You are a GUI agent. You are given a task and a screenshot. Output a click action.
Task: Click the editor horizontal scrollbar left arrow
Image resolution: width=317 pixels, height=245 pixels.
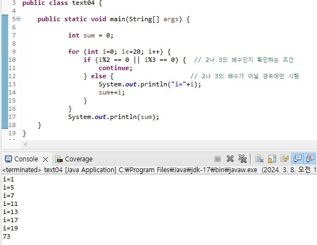(x=26, y=144)
